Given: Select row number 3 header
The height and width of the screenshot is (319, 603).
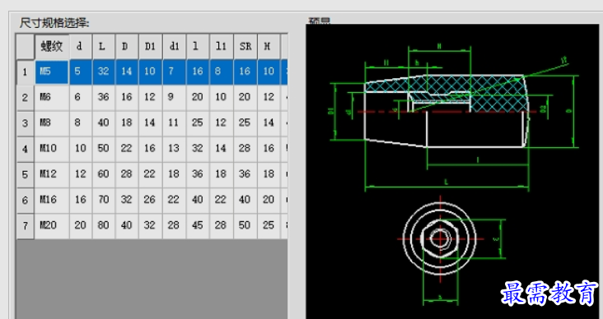Looking at the screenshot, I should [x=26, y=123].
